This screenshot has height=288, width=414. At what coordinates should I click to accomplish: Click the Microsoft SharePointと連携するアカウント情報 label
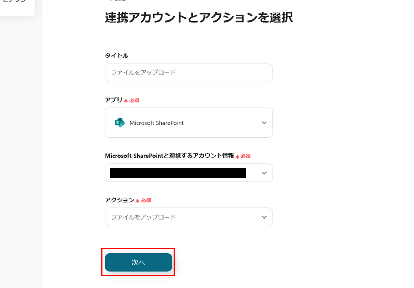tap(169, 156)
